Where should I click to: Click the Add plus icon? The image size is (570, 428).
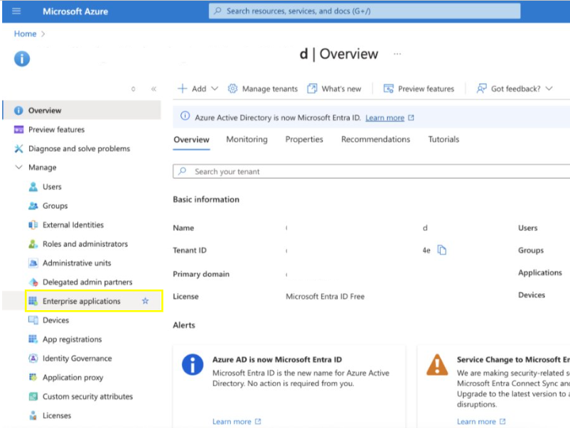point(182,89)
